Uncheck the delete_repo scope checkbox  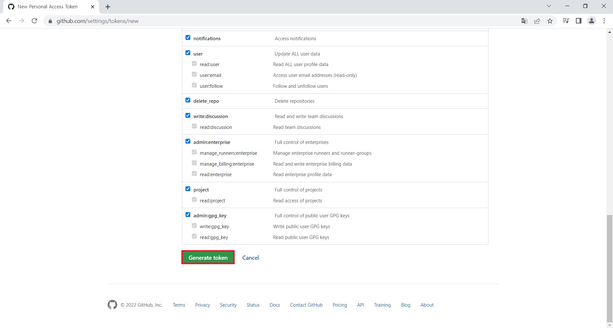click(188, 100)
